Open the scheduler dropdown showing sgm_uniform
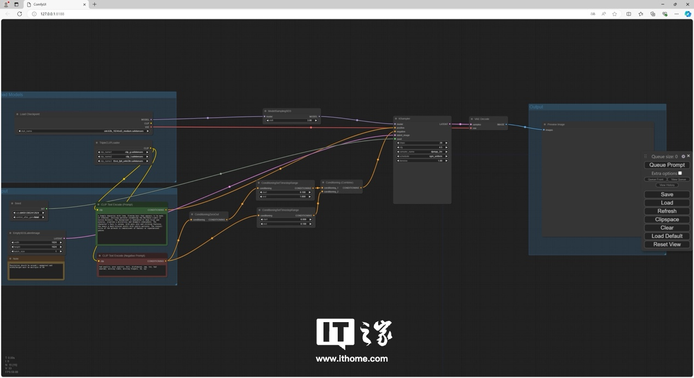Screen dimensions: 694x378 [421, 156]
